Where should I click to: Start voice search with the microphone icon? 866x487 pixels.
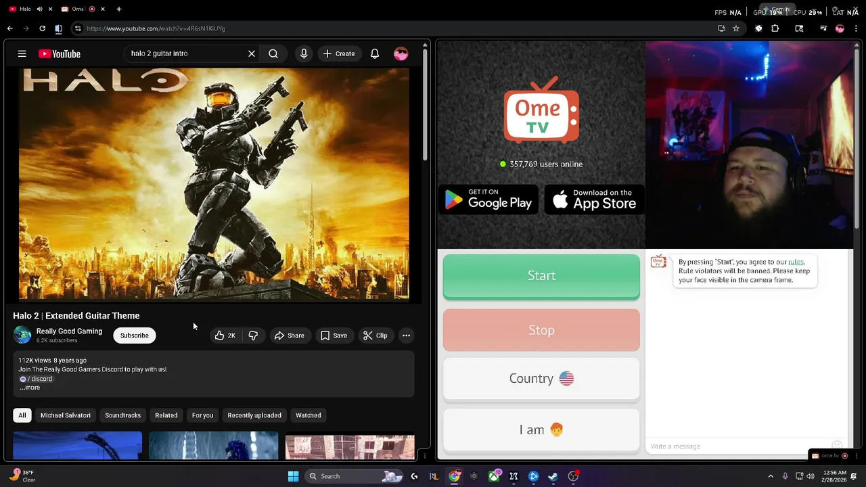[x=304, y=53]
